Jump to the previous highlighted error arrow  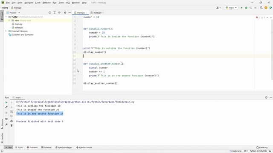267,17
